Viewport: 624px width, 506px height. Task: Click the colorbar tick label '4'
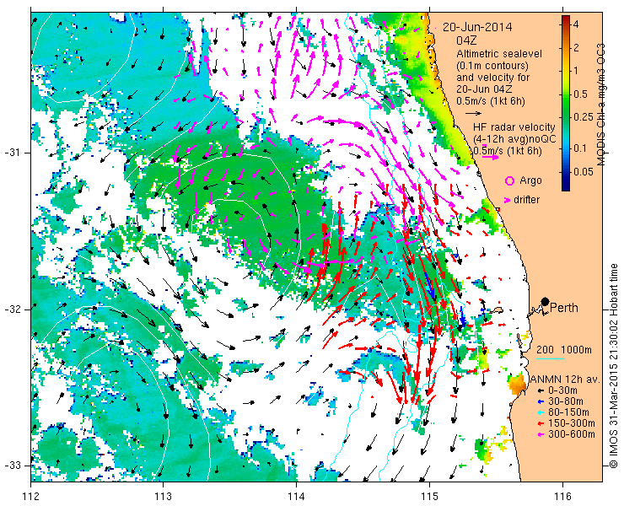pyautogui.click(x=576, y=24)
